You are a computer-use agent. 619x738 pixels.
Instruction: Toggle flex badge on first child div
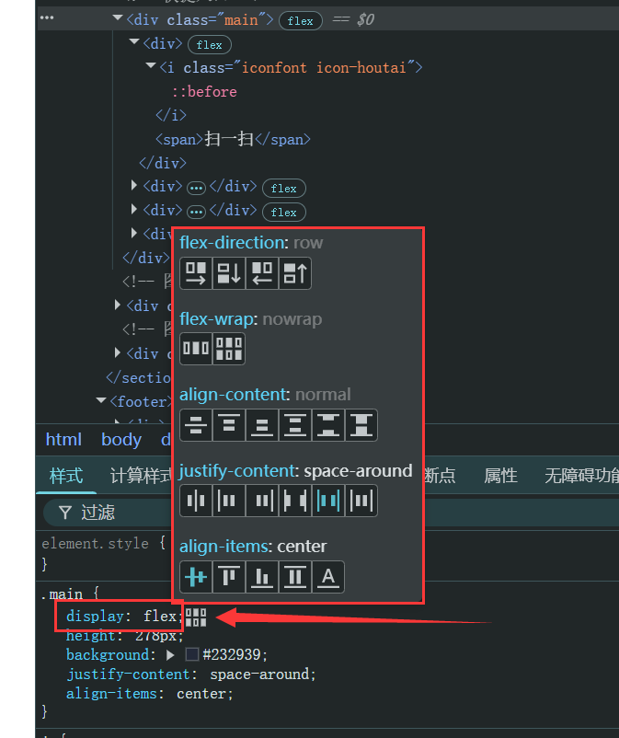210,44
